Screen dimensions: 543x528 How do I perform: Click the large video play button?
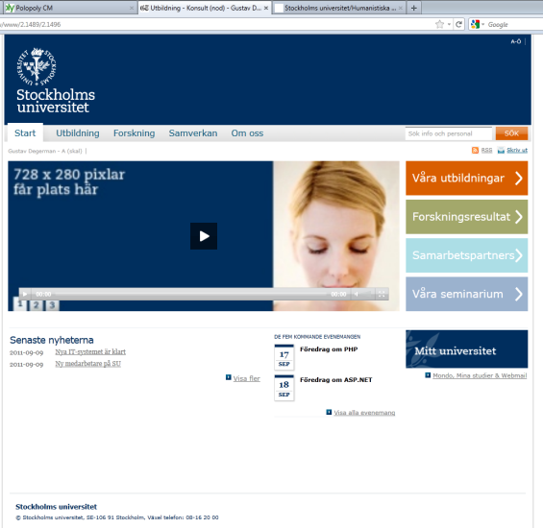pos(204,236)
